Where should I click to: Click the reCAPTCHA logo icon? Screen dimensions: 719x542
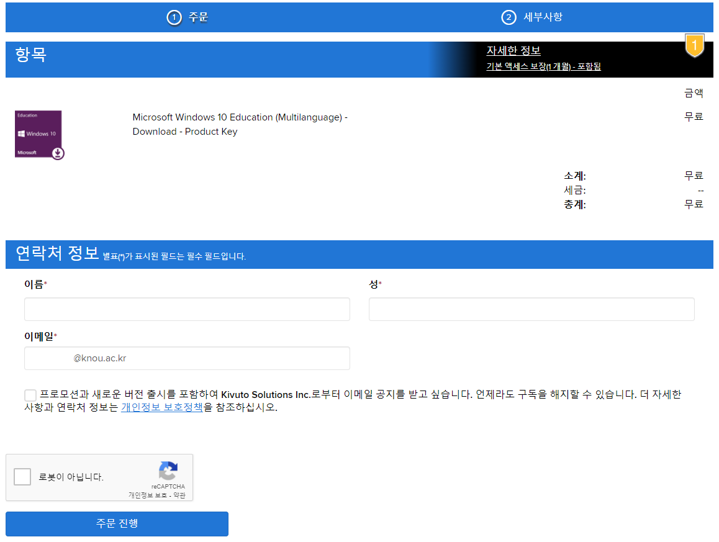coord(168,471)
